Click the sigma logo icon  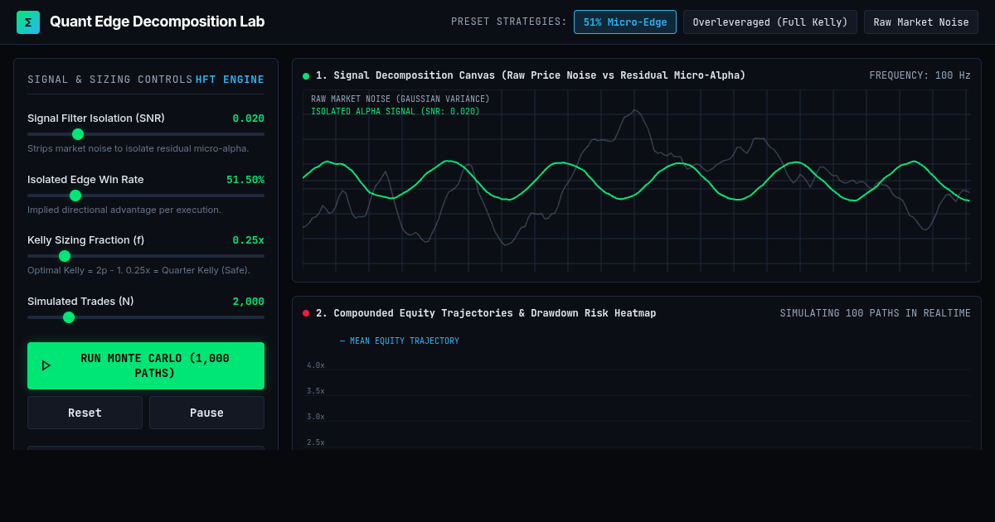click(28, 22)
